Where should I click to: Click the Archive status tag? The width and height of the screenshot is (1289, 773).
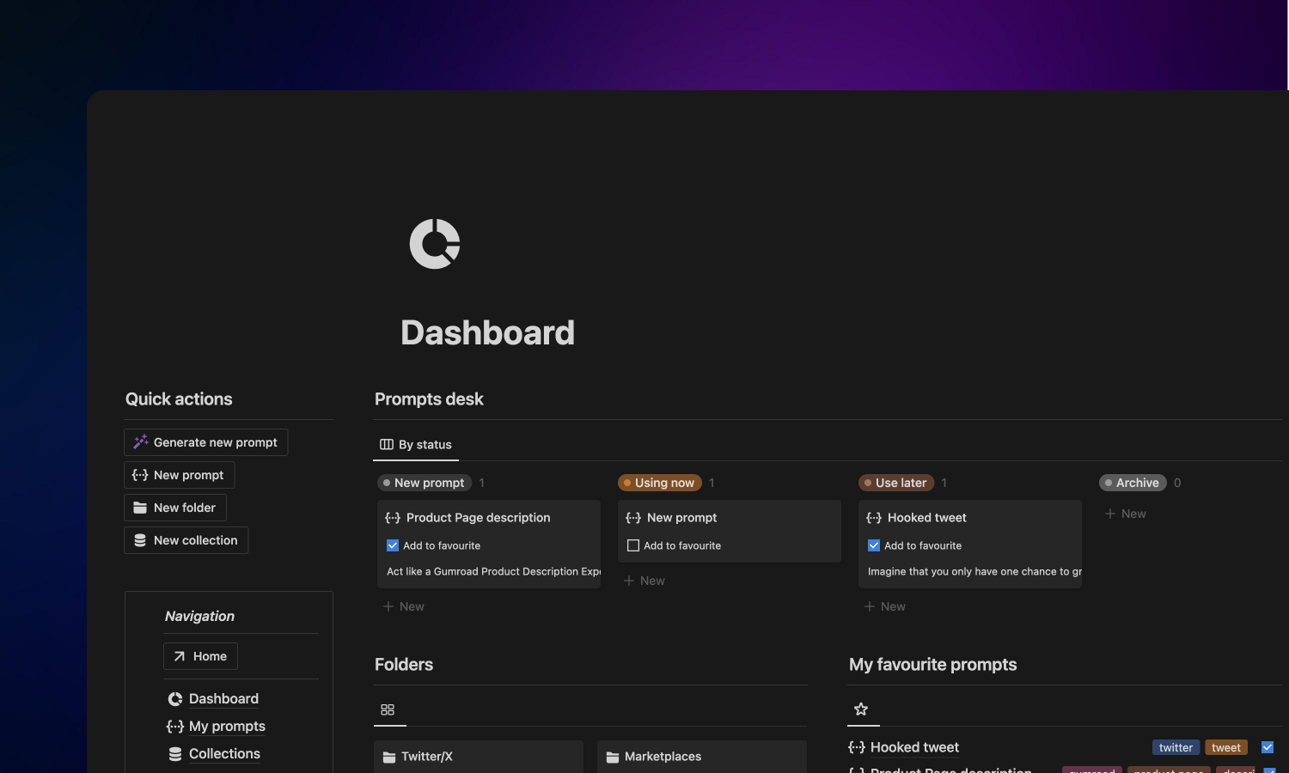[1133, 483]
